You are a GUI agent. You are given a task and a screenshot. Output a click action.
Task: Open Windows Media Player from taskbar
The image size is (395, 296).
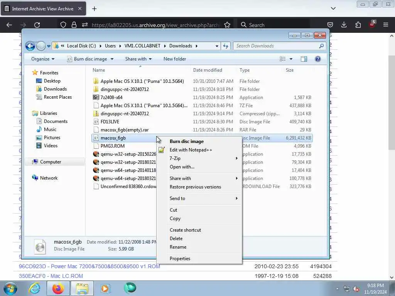pos(105,288)
